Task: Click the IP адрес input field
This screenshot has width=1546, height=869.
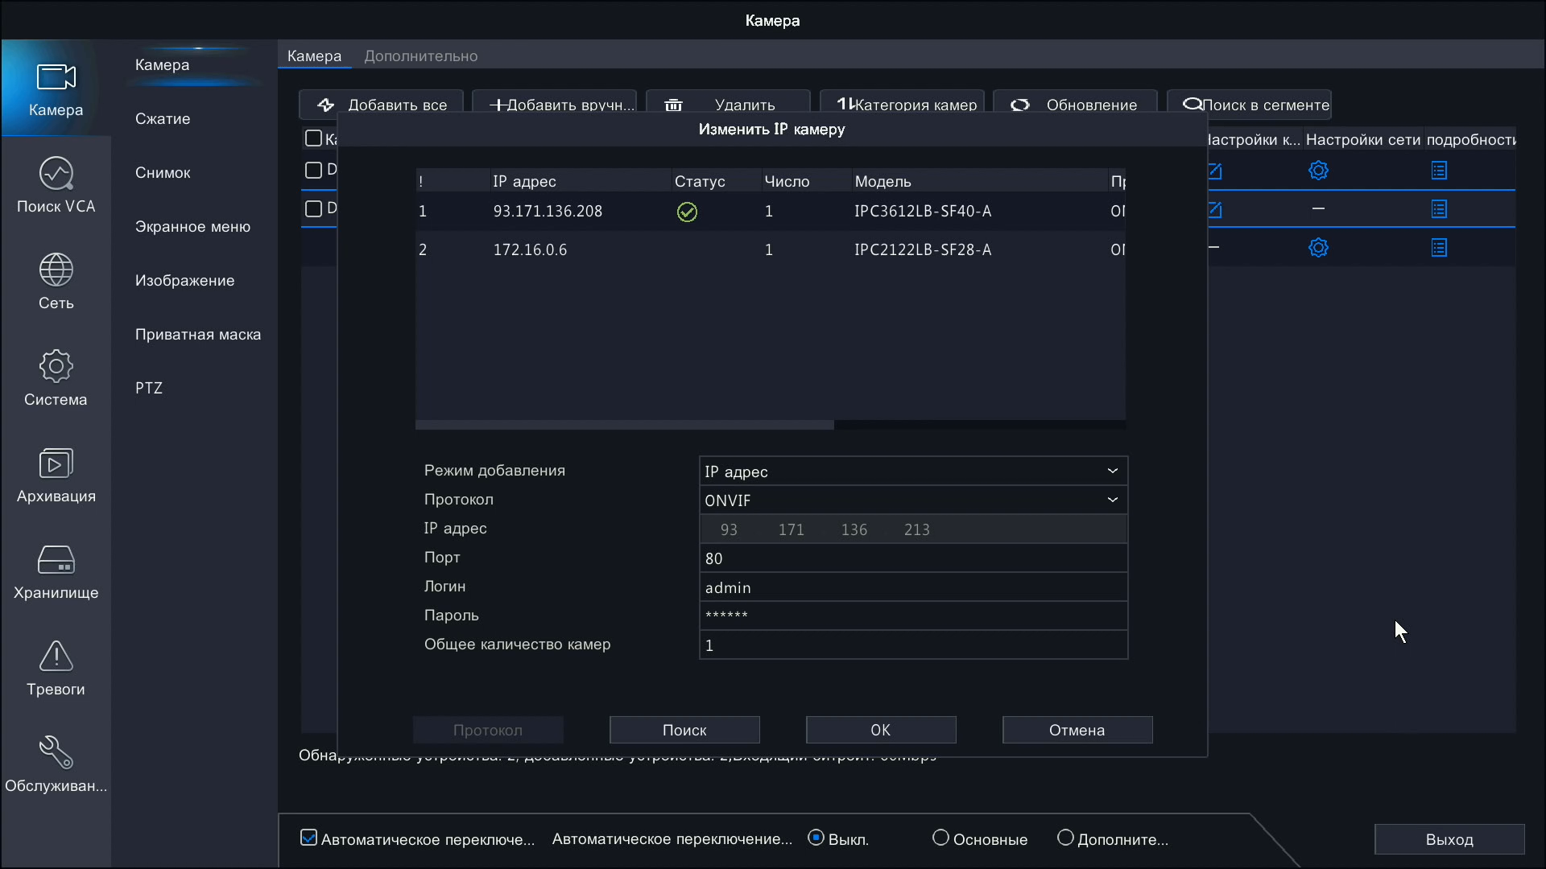Action: coord(913,529)
